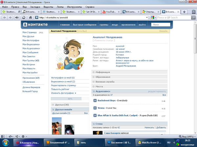Click the VKontakte logo in header

pos(35,24)
